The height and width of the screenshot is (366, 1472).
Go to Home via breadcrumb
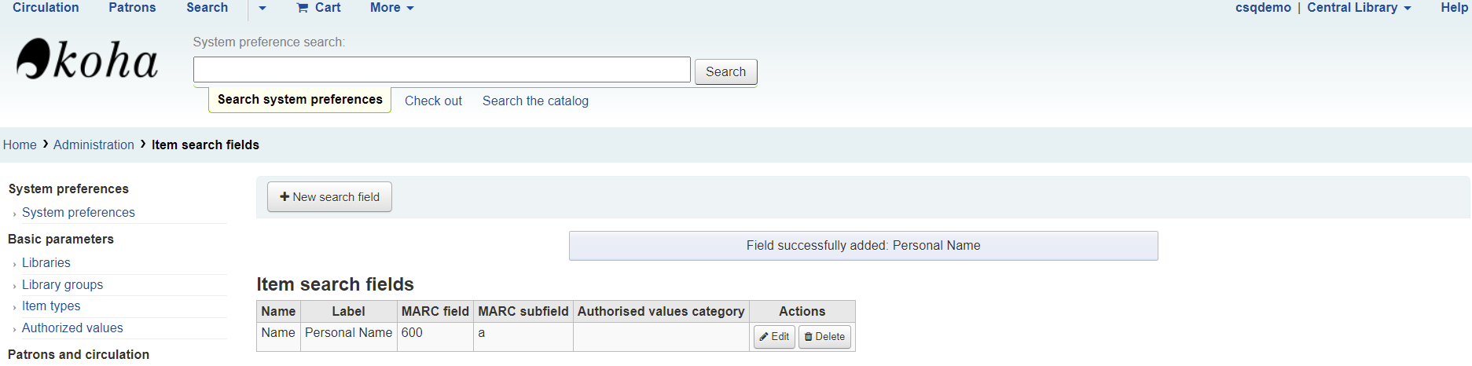[x=20, y=145]
